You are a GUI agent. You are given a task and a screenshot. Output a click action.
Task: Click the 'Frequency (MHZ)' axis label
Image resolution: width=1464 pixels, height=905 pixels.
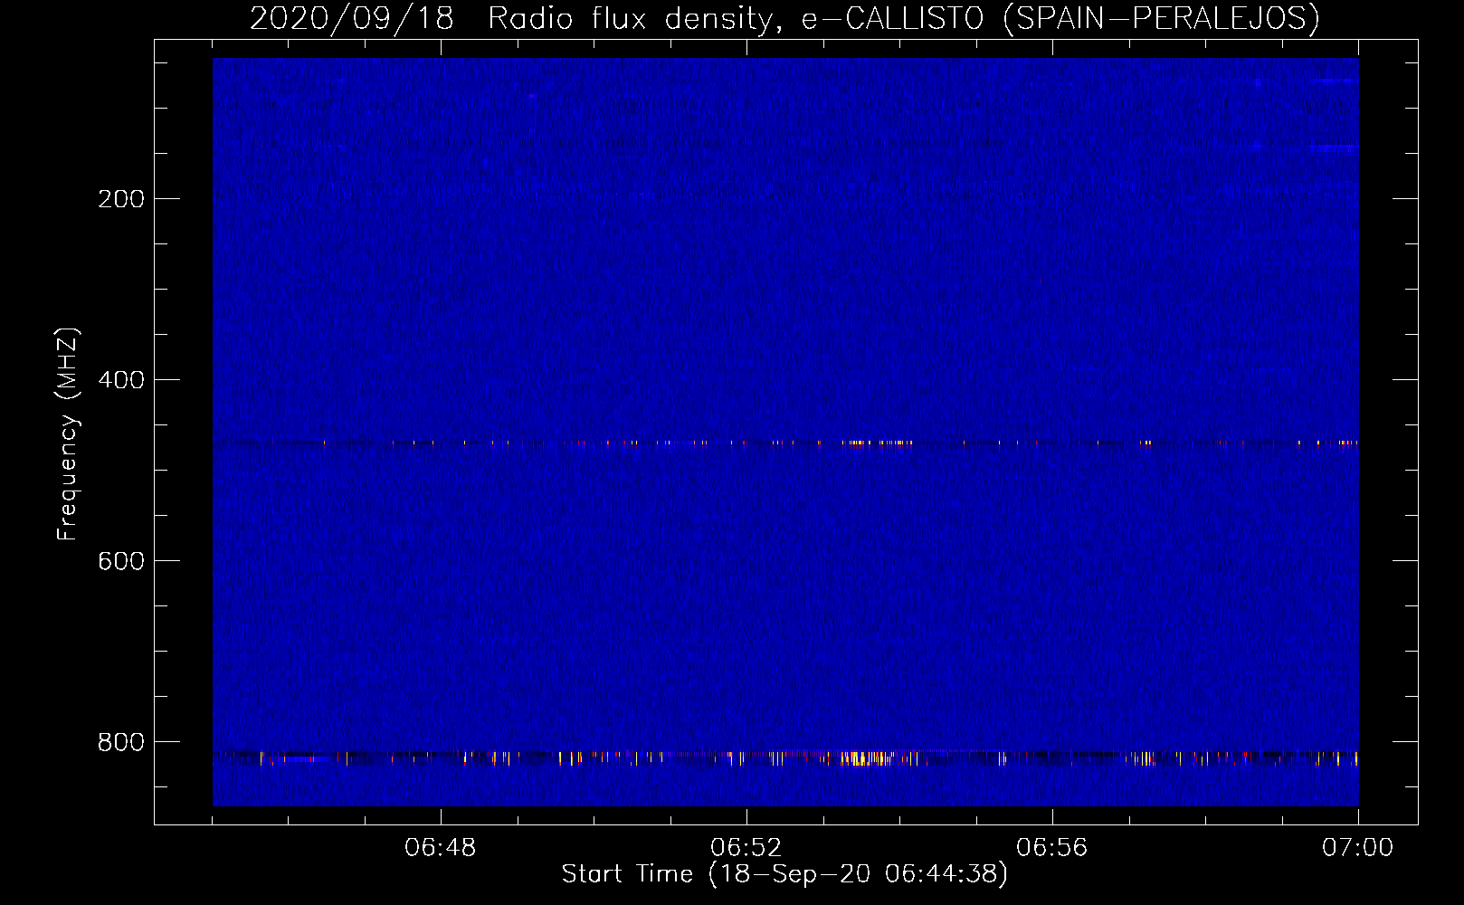[x=68, y=433]
